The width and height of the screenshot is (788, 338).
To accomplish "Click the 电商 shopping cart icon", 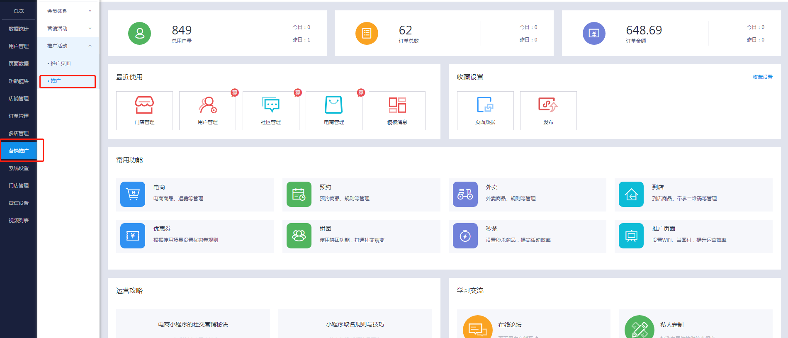I will click(133, 194).
